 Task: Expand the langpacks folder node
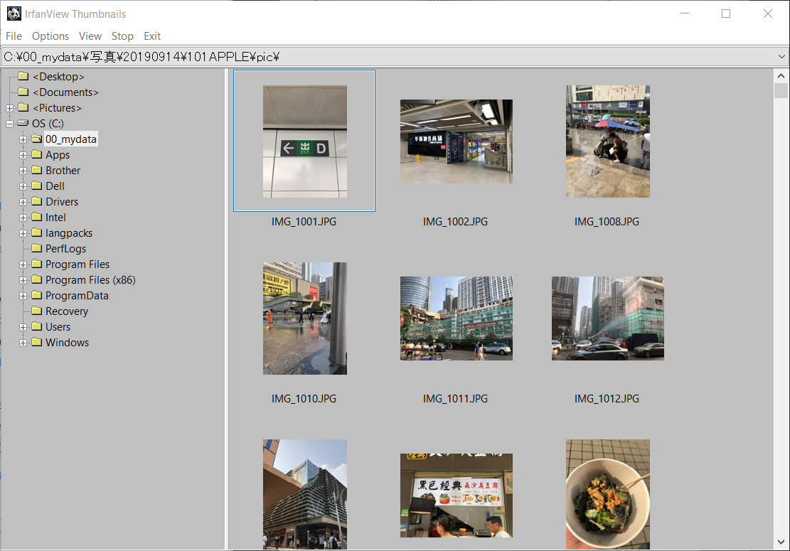pos(23,233)
